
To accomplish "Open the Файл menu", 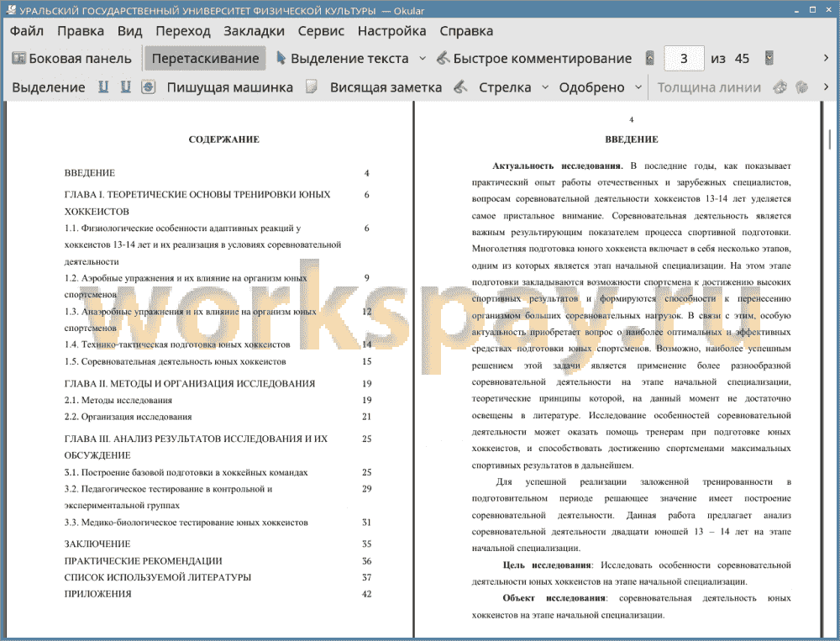I will (x=27, y=31).
